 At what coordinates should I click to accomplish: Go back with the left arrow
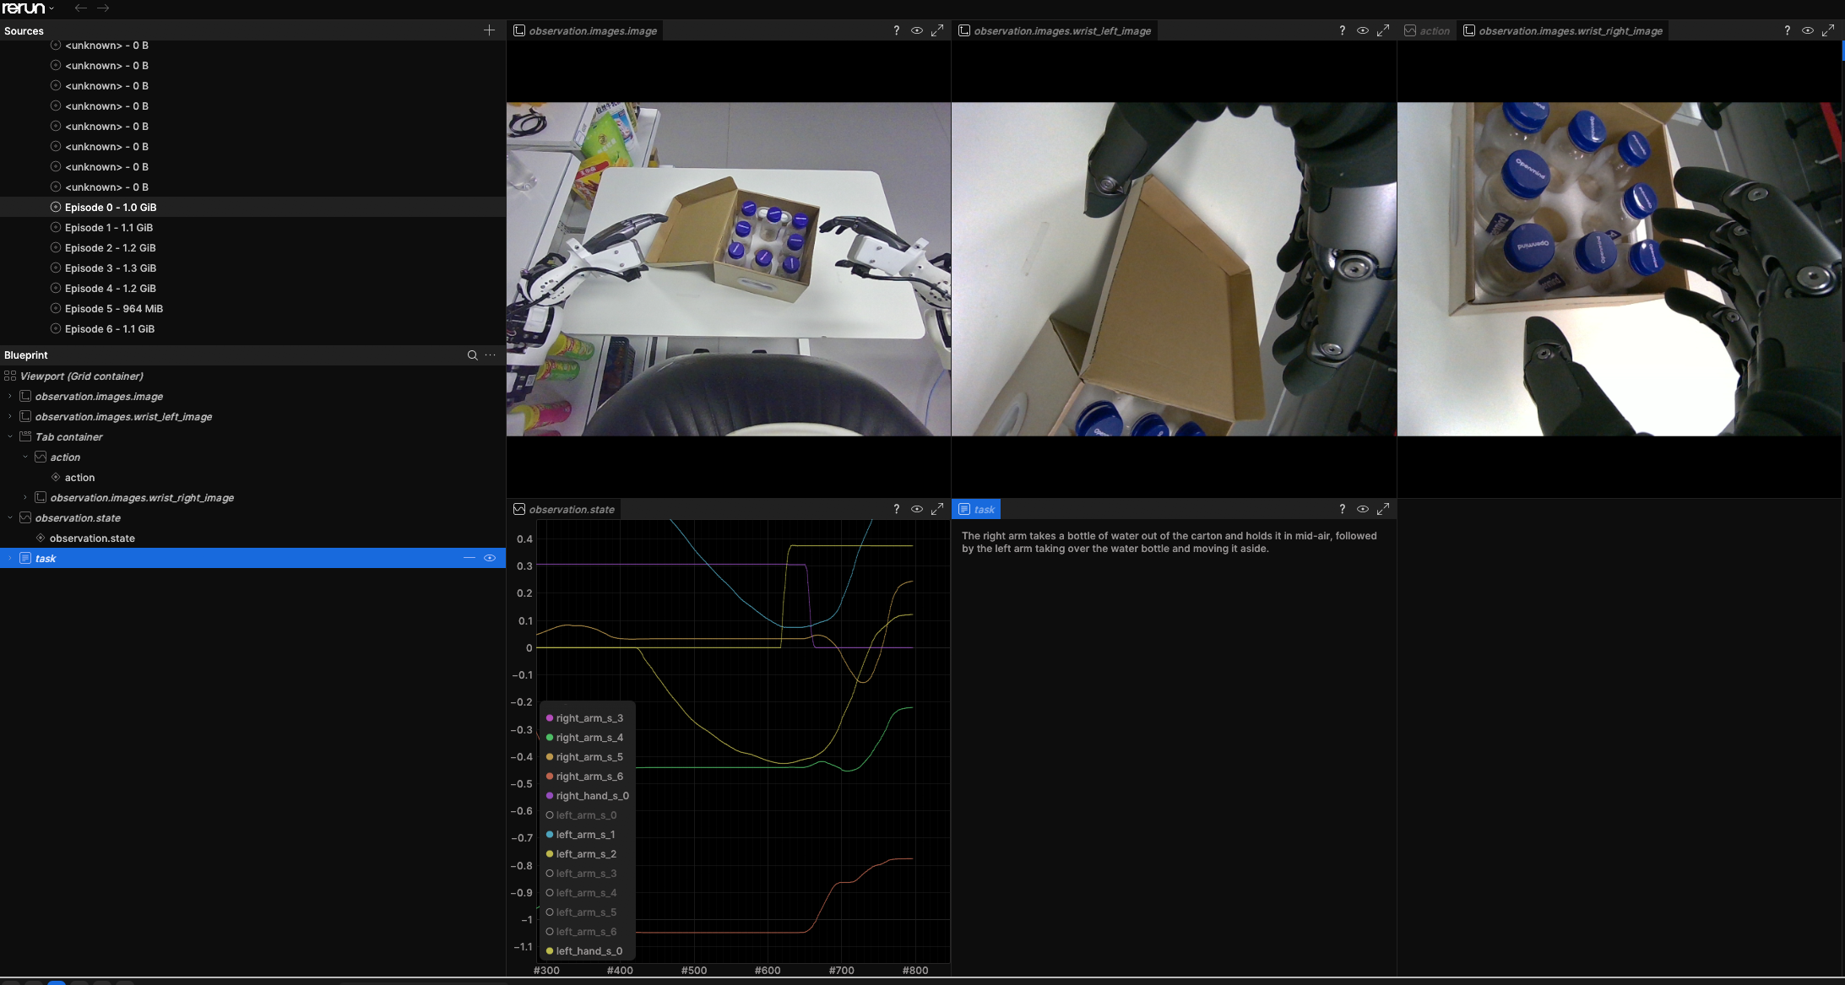(81, 8)
